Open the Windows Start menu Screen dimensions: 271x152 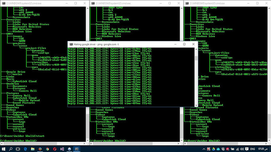[4, 149]
